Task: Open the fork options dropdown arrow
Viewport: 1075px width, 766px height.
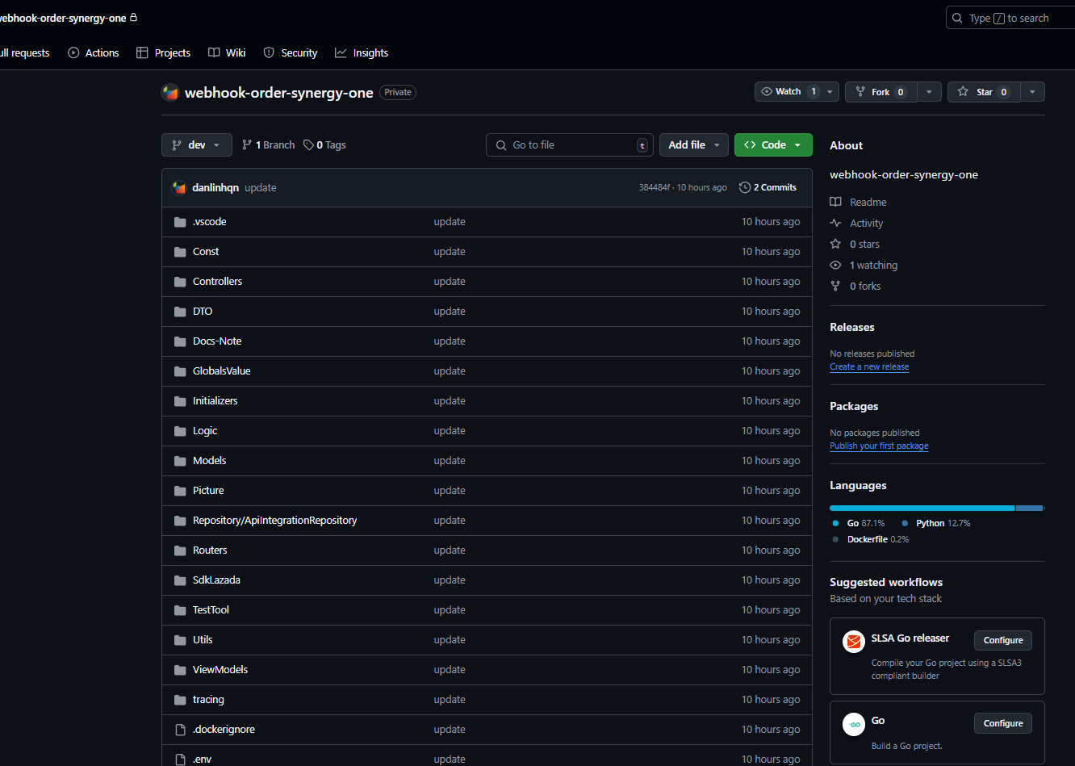Action: pos(929,92)
